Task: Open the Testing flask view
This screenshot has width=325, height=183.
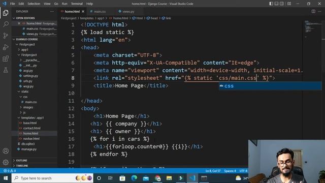Action: coord(6,70)
